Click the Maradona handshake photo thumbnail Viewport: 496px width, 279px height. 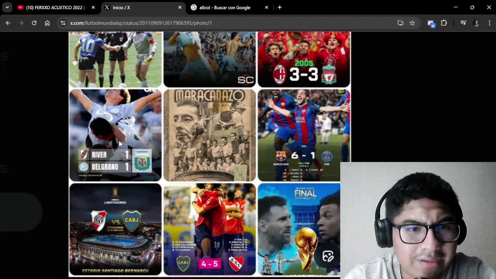click(x=115, y=60)
